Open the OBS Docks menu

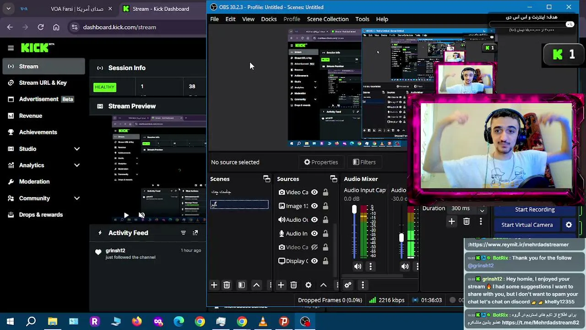[x=269, y=19]
